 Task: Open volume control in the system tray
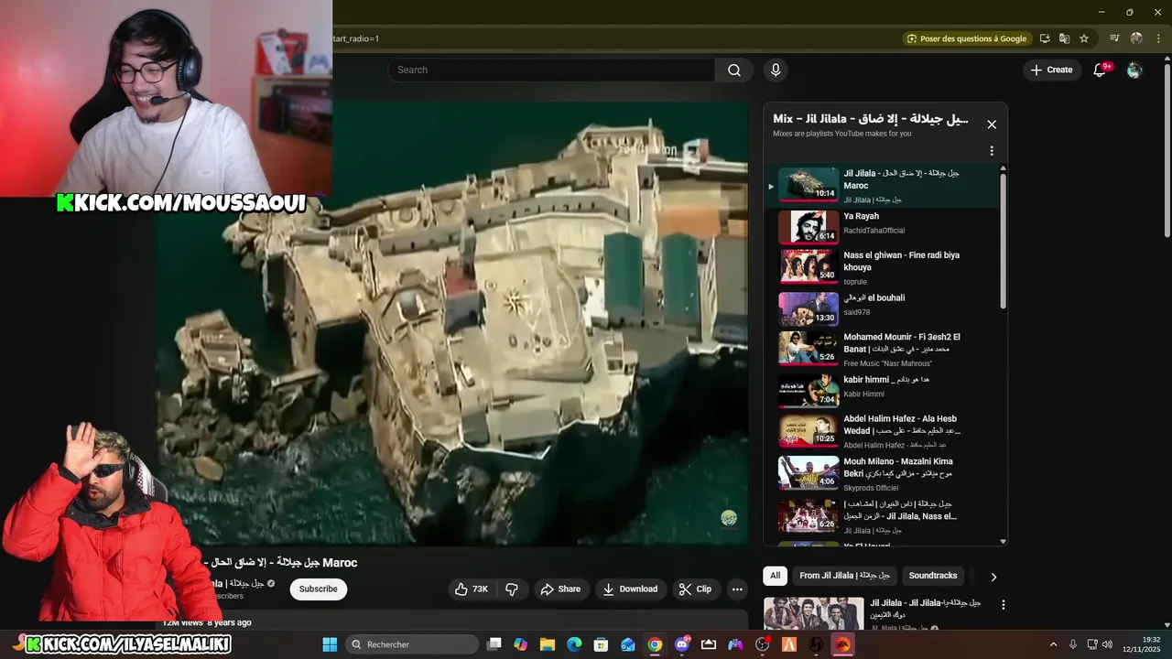pyautogui.click(x=1108, y=644)
